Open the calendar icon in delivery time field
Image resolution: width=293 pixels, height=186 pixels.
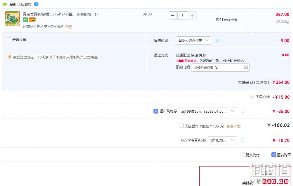point(246,67)
